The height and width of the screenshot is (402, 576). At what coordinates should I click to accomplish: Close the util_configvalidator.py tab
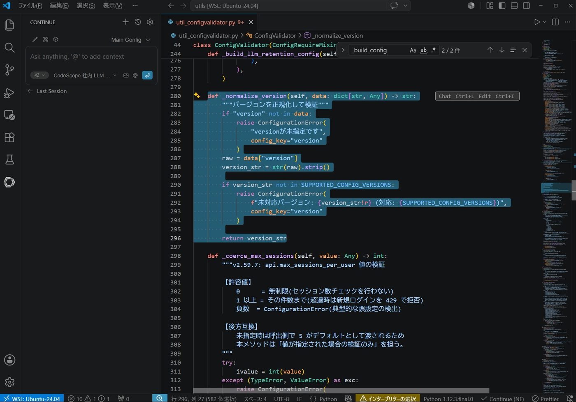251,22
